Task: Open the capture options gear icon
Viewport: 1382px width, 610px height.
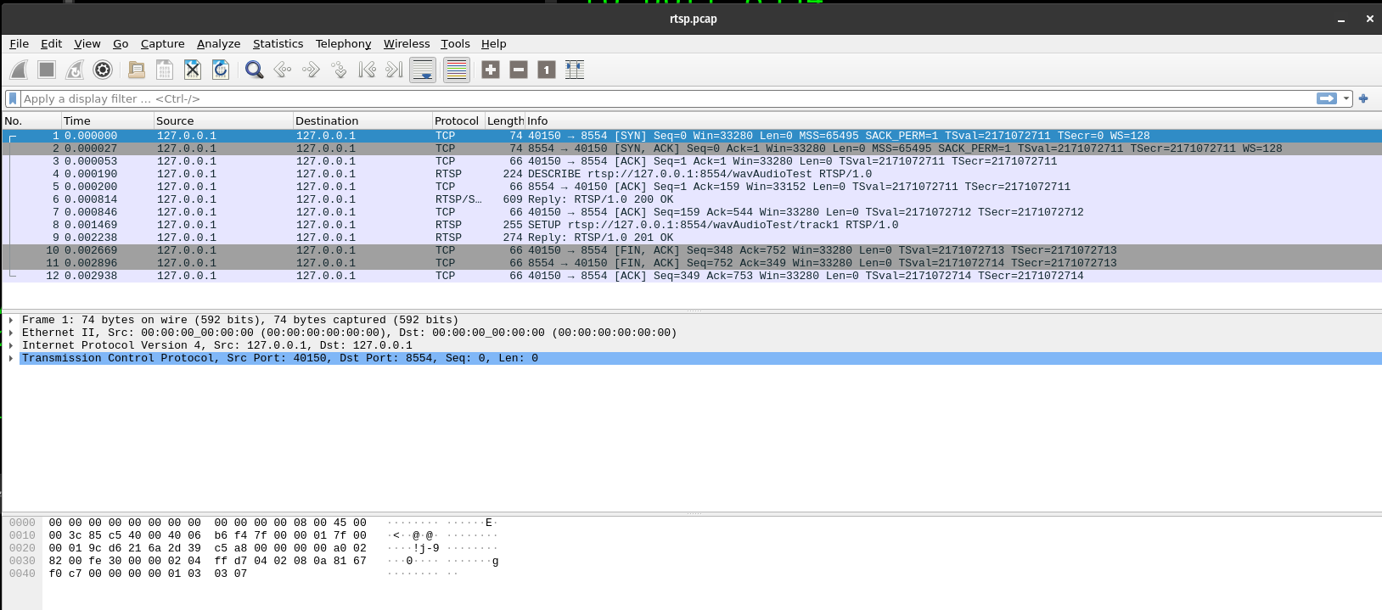Action: point(103,70)
